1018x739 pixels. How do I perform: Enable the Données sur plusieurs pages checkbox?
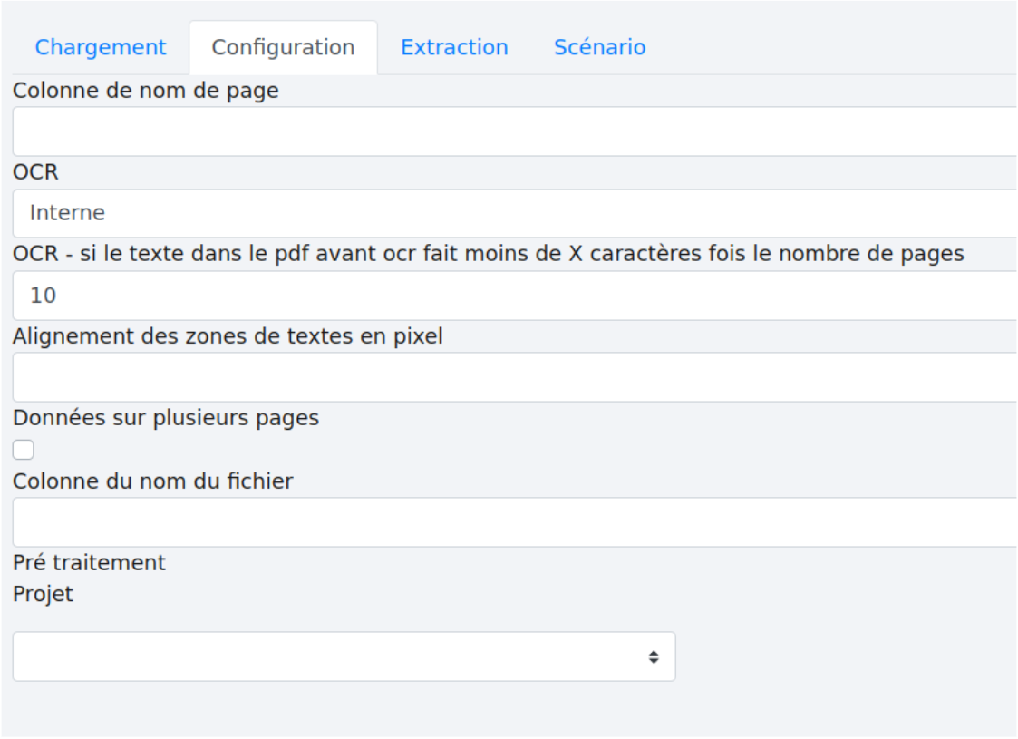(x=24, y=450)
